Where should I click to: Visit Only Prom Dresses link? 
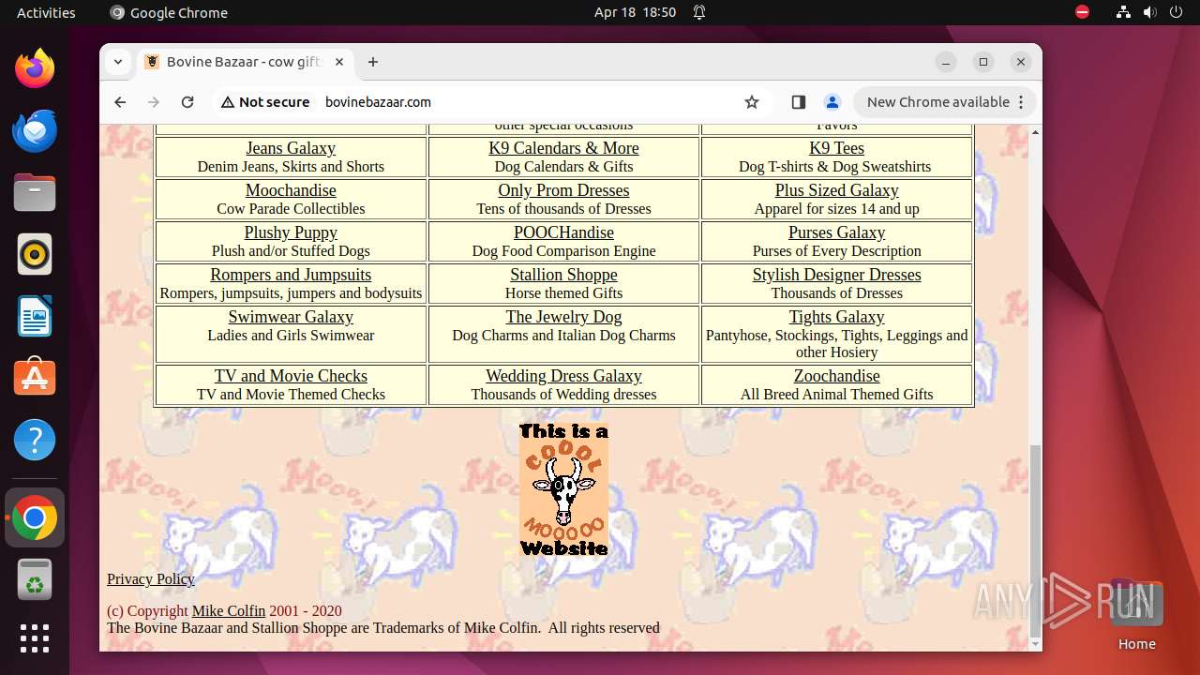coord(563,190)
